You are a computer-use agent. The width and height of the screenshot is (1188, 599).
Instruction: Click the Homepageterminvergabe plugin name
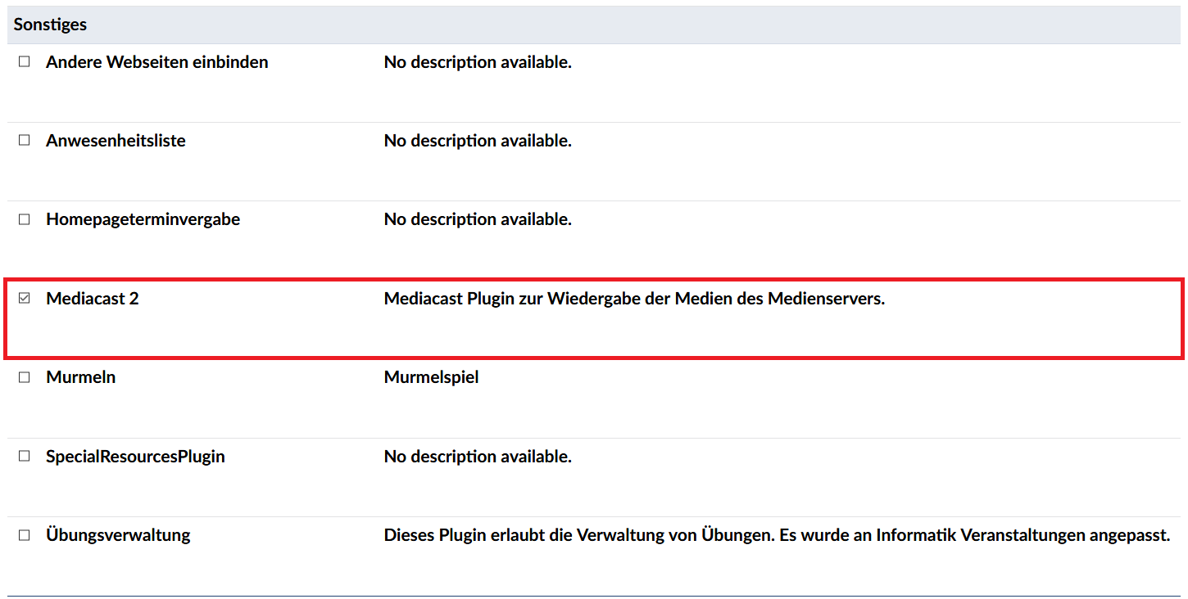[x=143, y=219]
